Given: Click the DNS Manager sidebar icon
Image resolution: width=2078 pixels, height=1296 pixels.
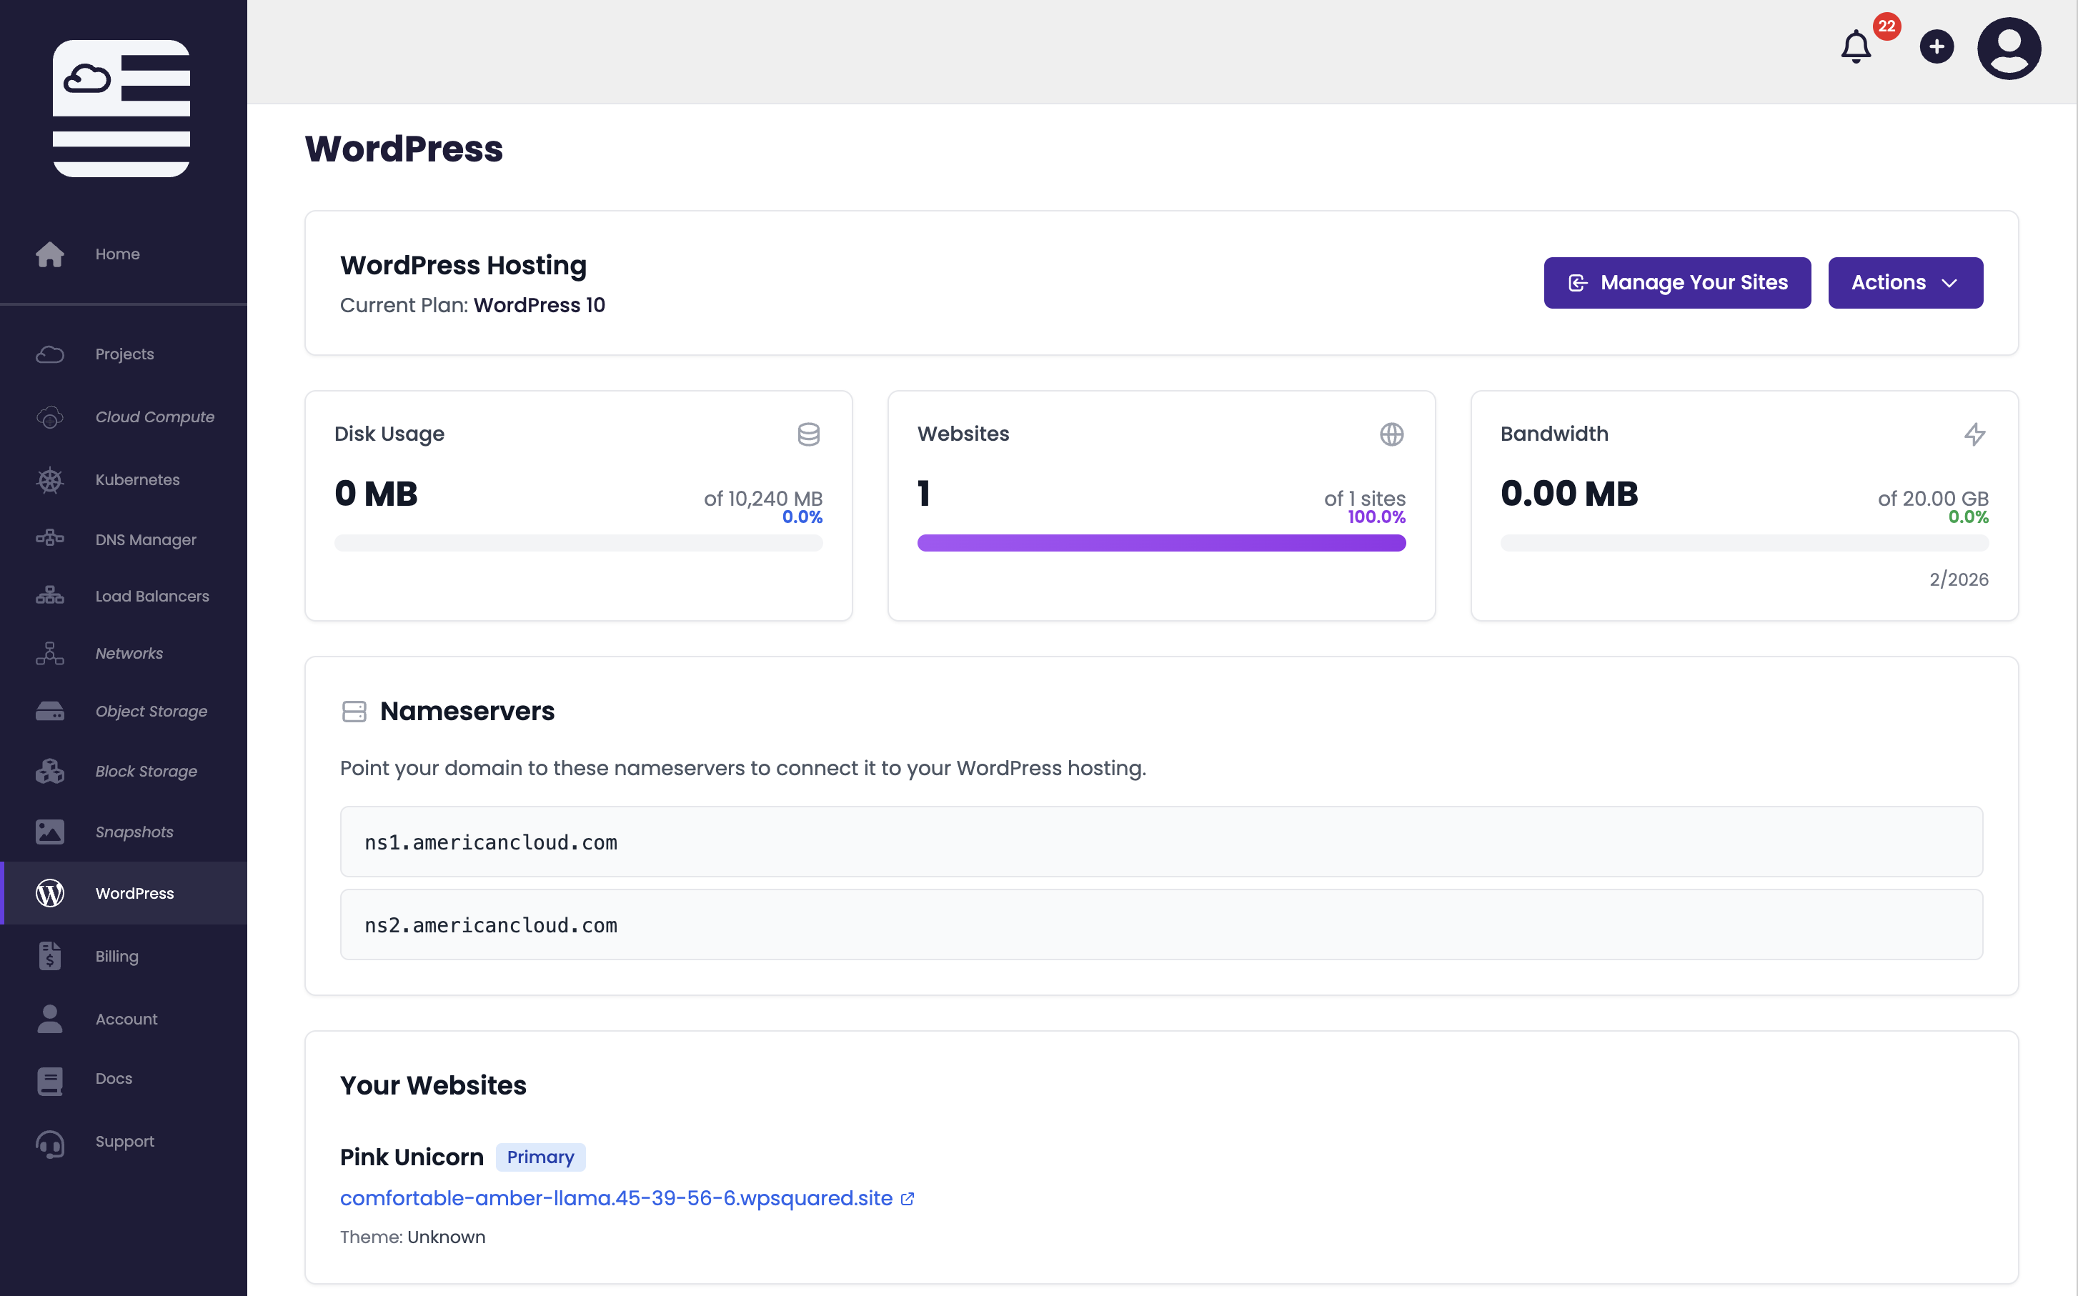Looking at the screenshot, I should pos(50,539).
